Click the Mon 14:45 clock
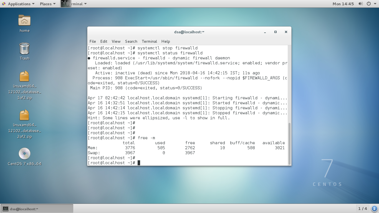Screen dimensions: 379x213 click(x=343, y=4)
